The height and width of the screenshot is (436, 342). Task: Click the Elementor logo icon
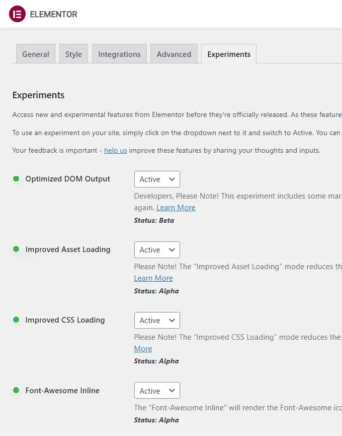point(17,14)
